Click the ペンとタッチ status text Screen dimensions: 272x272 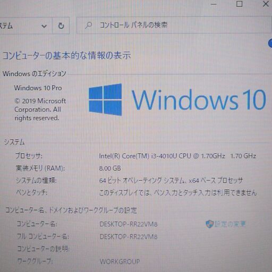[178, 193]
